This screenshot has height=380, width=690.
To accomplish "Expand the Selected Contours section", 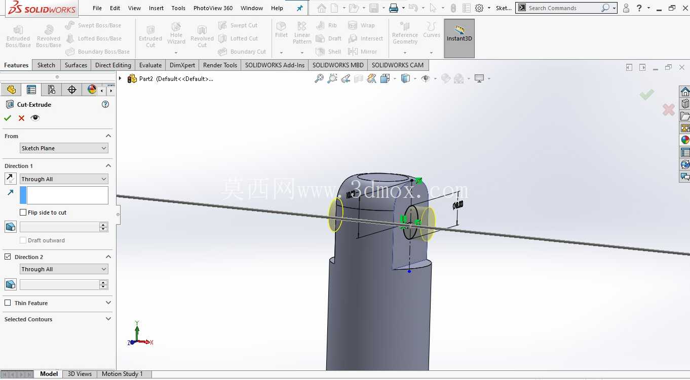I will (x=58, y=319).
